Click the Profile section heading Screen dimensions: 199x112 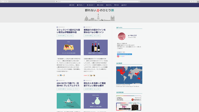pos(119,28)
